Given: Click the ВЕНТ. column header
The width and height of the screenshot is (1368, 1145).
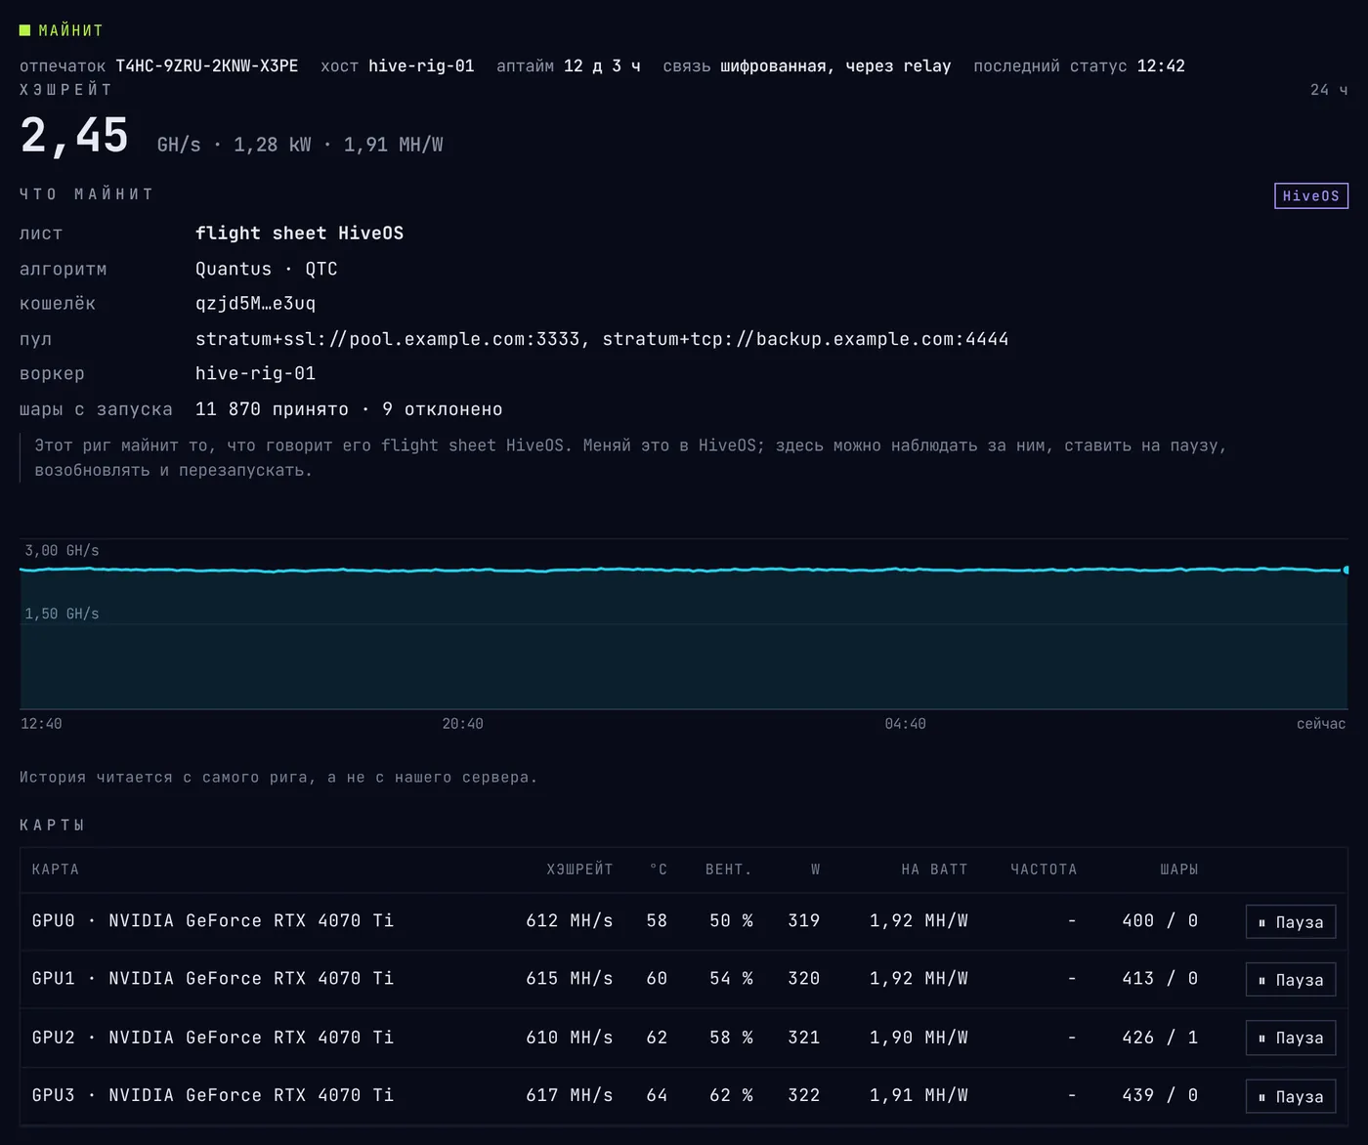Looking at the screenshot, I should click(x=729, y=869).
